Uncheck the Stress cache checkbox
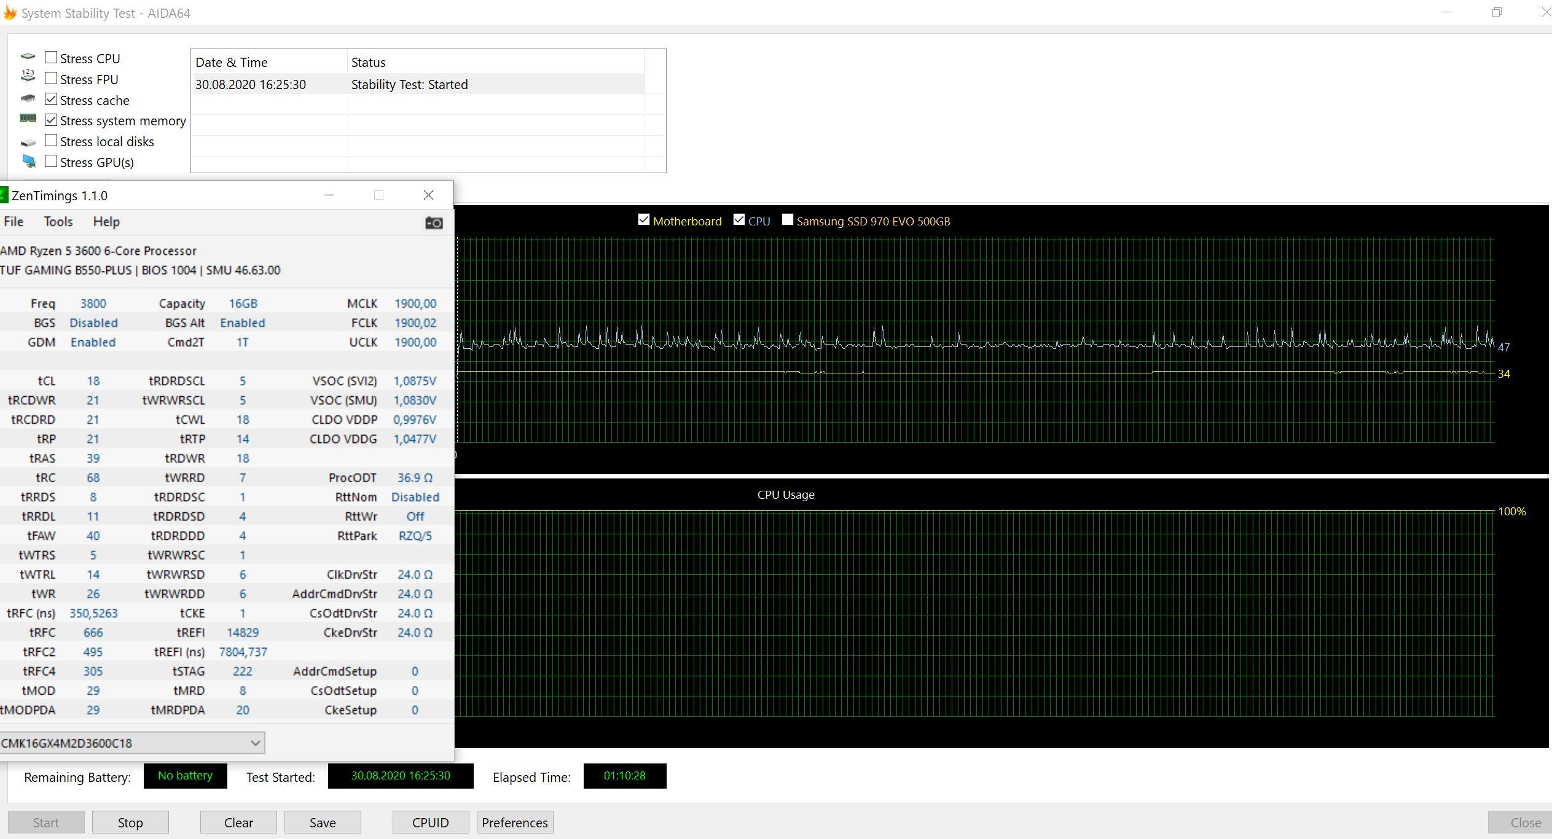This screenshot has width=1552, height=839. (51, 99)
